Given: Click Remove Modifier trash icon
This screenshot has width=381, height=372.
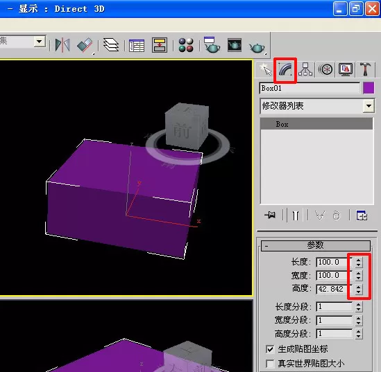Looking at the screenshot, I should click(x=337, y=215).
